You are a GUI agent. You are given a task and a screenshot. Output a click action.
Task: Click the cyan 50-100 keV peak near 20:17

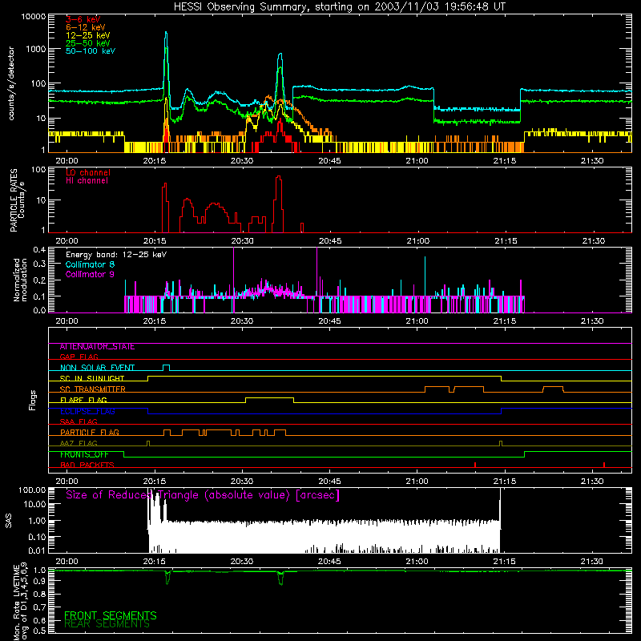point(166,34)
